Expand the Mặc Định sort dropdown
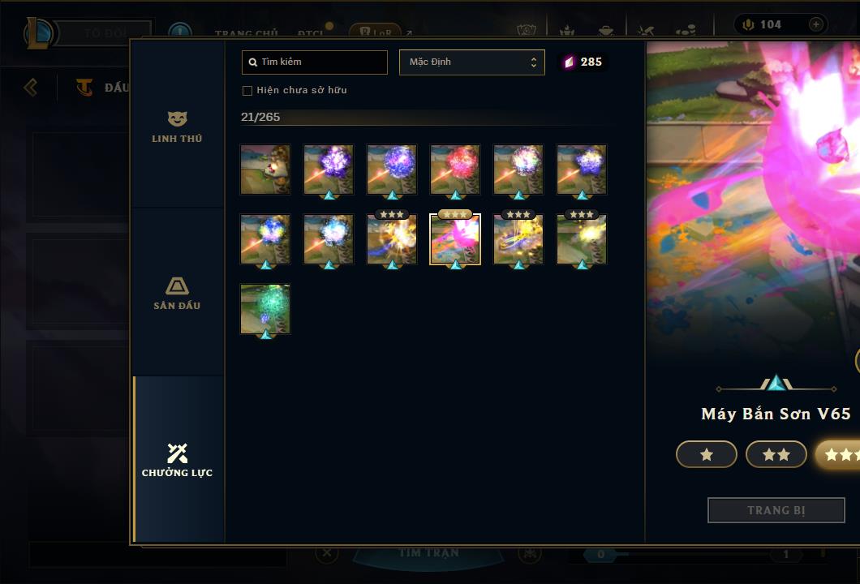 (471, 62)
